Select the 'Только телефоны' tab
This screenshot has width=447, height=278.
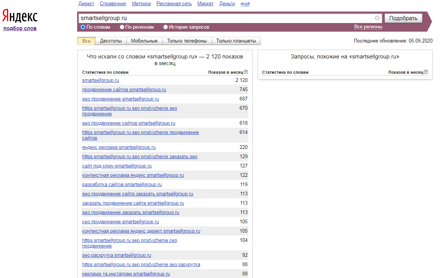coord(187,41)
